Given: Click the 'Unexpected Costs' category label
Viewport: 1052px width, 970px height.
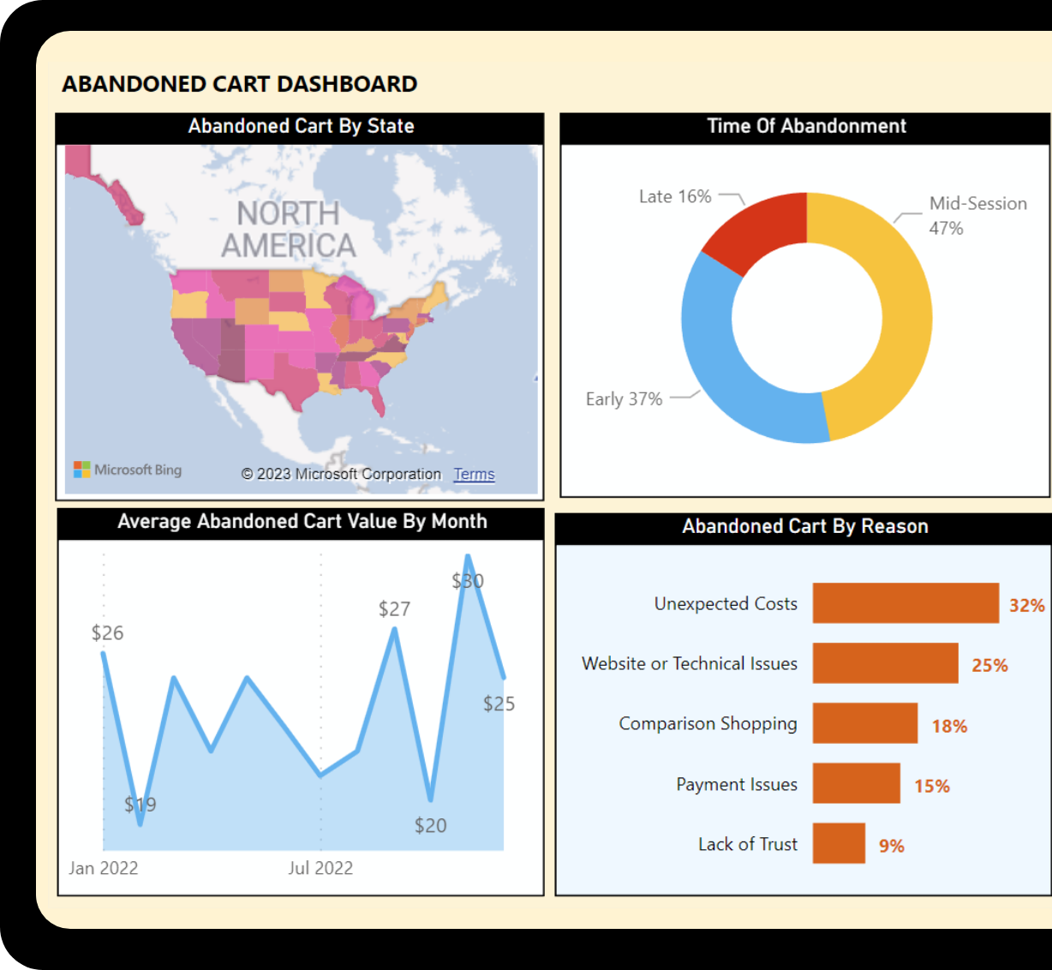Looking at the screenshot, I should pos(726,603).
